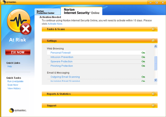This screenshot has width=166, height=117.
Task: Toggle Personal Firewall On status
Action: pos(143,53)
